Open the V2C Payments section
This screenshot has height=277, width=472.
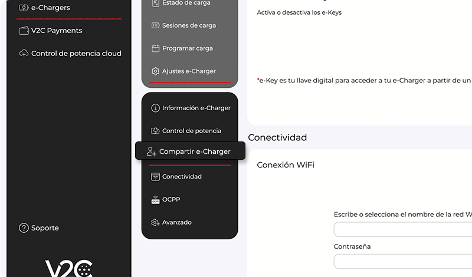point(57,31)
